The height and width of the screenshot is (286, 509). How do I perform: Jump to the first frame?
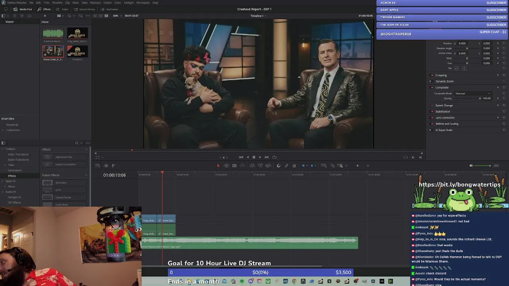tap(241, 157)
